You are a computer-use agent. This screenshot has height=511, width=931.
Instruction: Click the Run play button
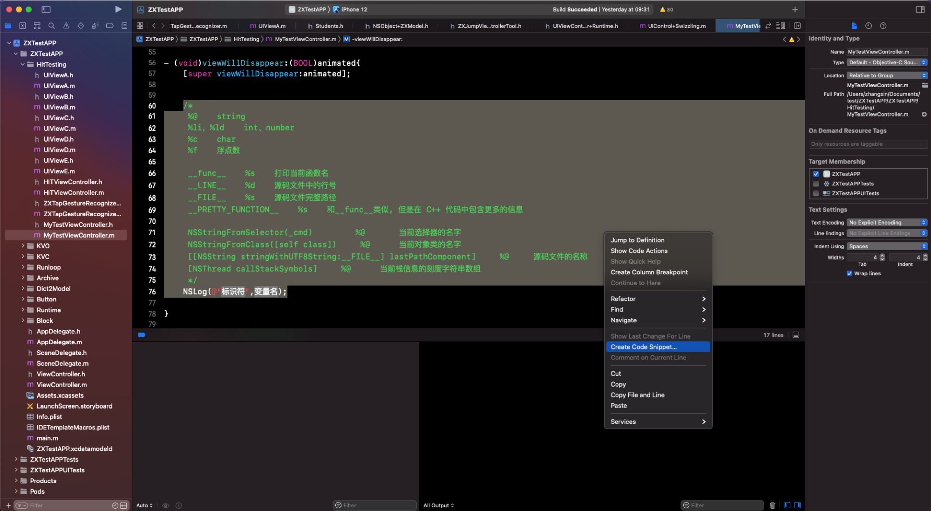click(118, 9)
